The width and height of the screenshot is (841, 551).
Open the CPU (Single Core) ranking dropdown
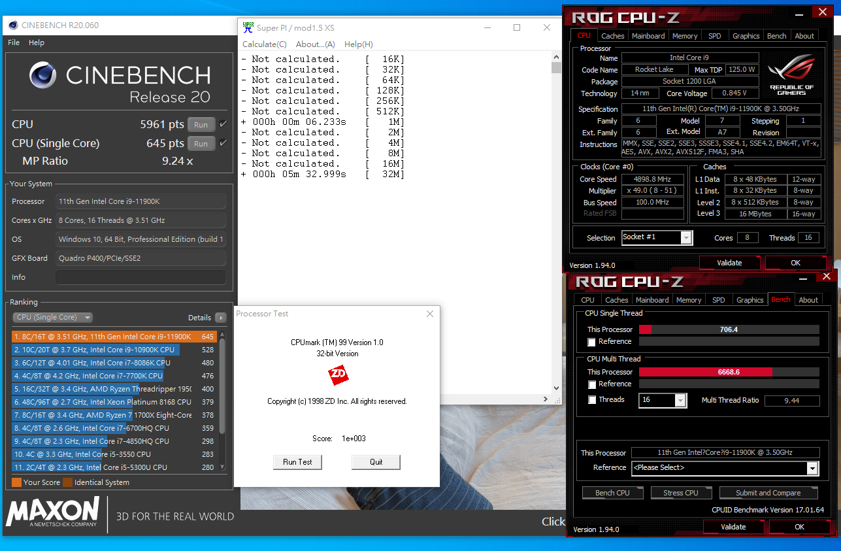[52, 318]
